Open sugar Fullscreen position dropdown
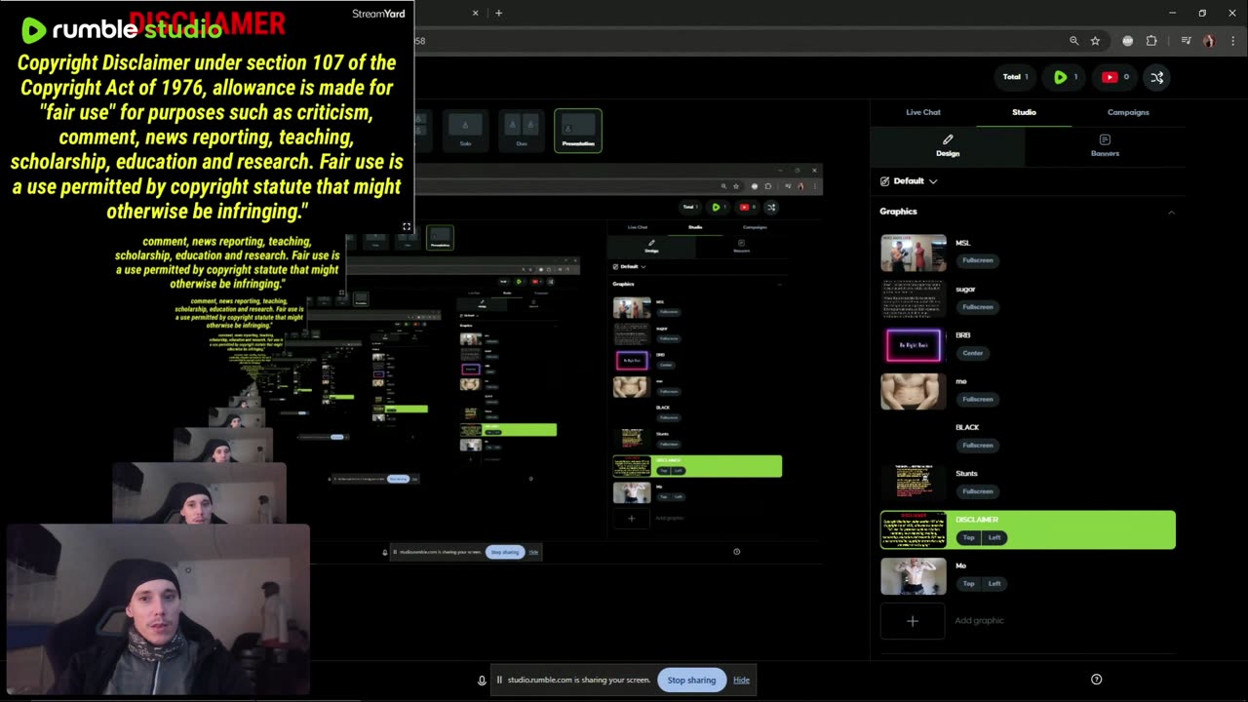 pyautogui.click(x=977, y=307)
